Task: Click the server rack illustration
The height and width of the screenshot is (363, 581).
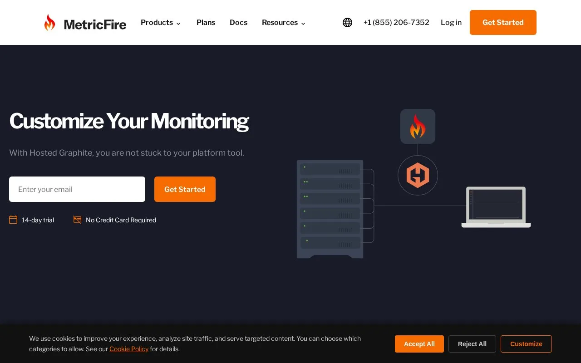Action: click(x=330, y=209)
